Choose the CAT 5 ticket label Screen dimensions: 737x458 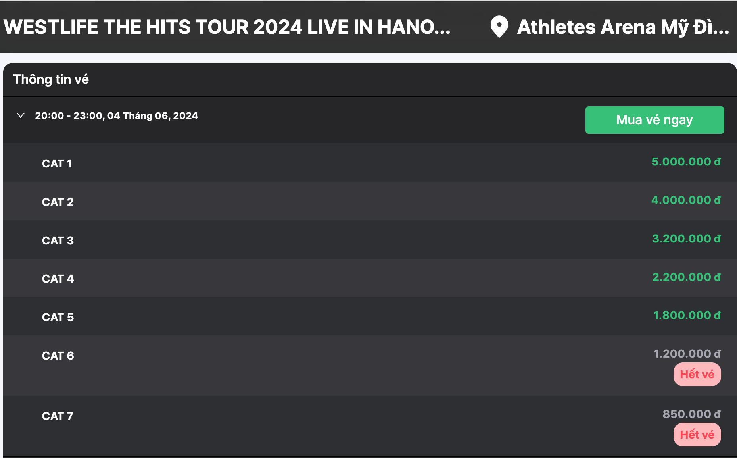(58, 317)
